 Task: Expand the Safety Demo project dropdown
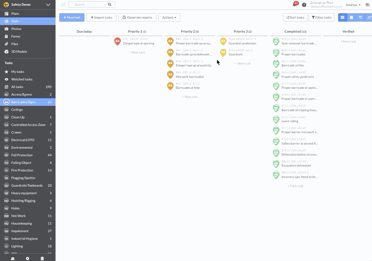(x=48, y=5)
